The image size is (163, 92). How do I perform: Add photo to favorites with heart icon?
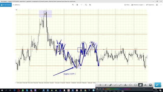tap(81, 5)
